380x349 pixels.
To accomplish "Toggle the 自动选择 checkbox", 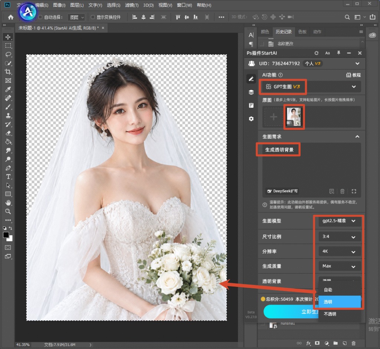I will 40,17.
